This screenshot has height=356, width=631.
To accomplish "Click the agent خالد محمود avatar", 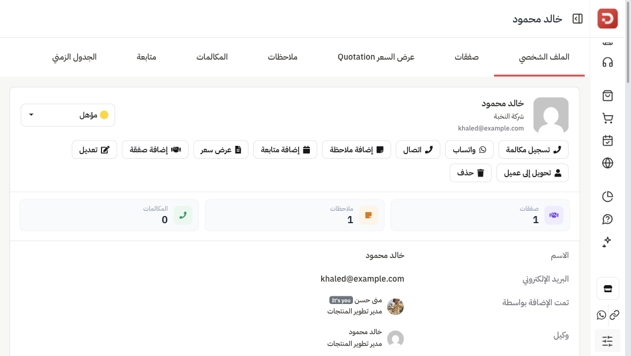I will pyautogui.click(x=395, y=339).
